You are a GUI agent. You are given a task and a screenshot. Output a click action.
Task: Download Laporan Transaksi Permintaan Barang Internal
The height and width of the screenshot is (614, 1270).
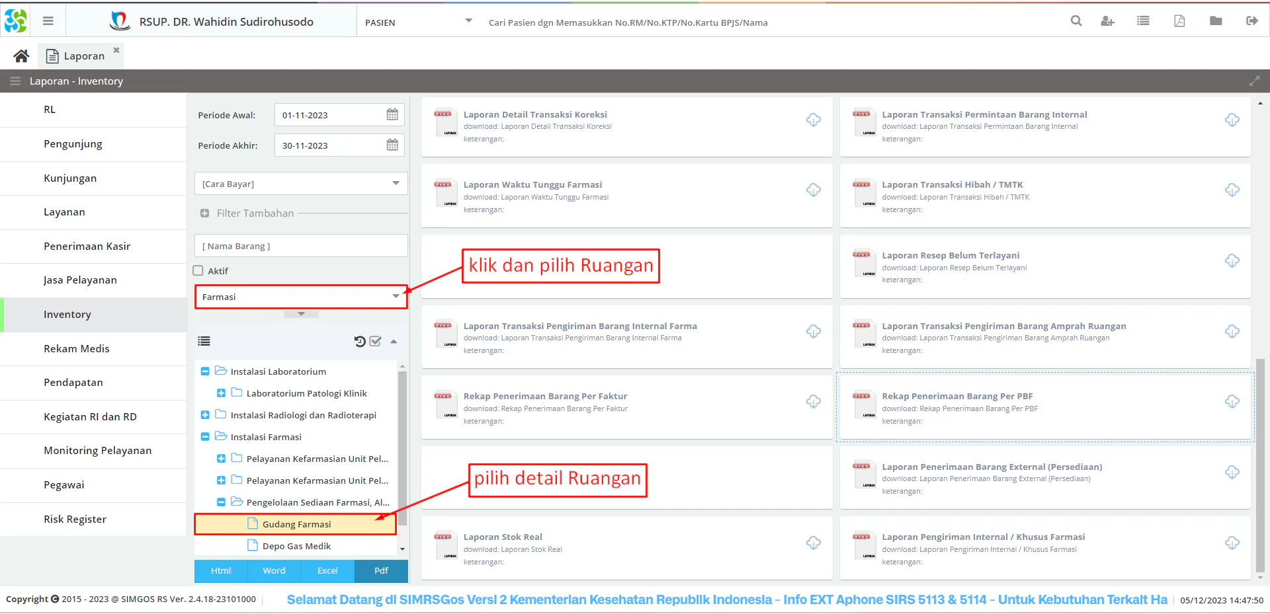1232,120
